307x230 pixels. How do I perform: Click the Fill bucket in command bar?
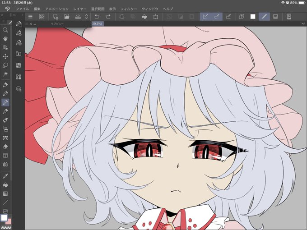tap(144, 17)
